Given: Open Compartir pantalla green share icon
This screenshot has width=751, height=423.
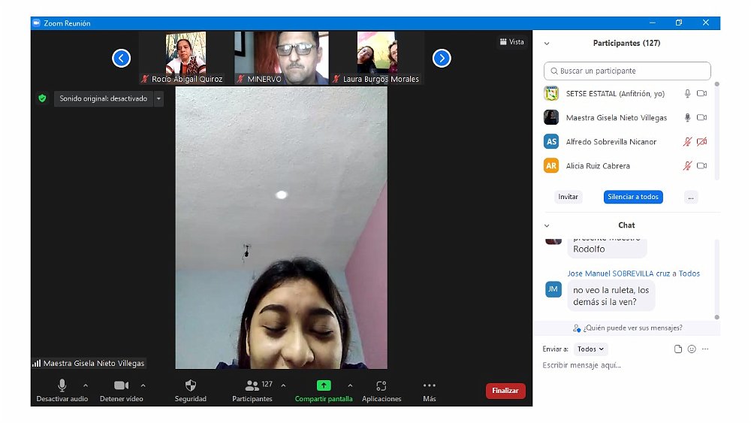Looking at the screenshot, I should 324,385.
